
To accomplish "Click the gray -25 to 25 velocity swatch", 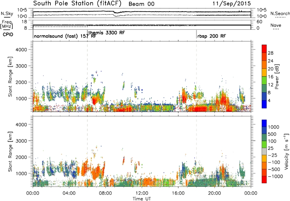I will pyautogui.click(x=264, y=151).
